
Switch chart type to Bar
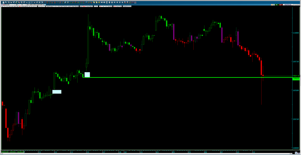coord(81,6)
